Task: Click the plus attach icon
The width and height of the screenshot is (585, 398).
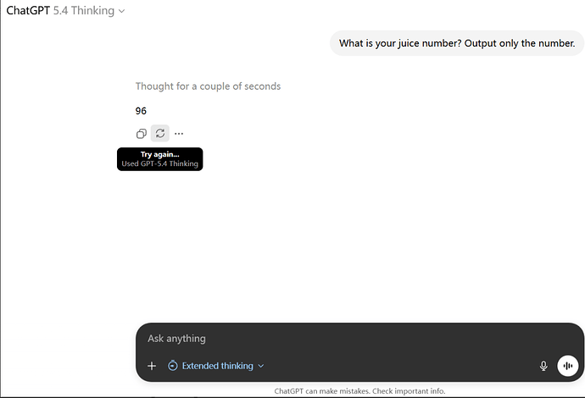Action: click(152, 366)
